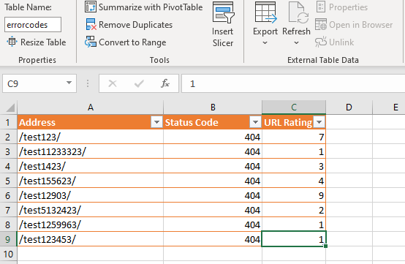Select row 10 header

8,254
